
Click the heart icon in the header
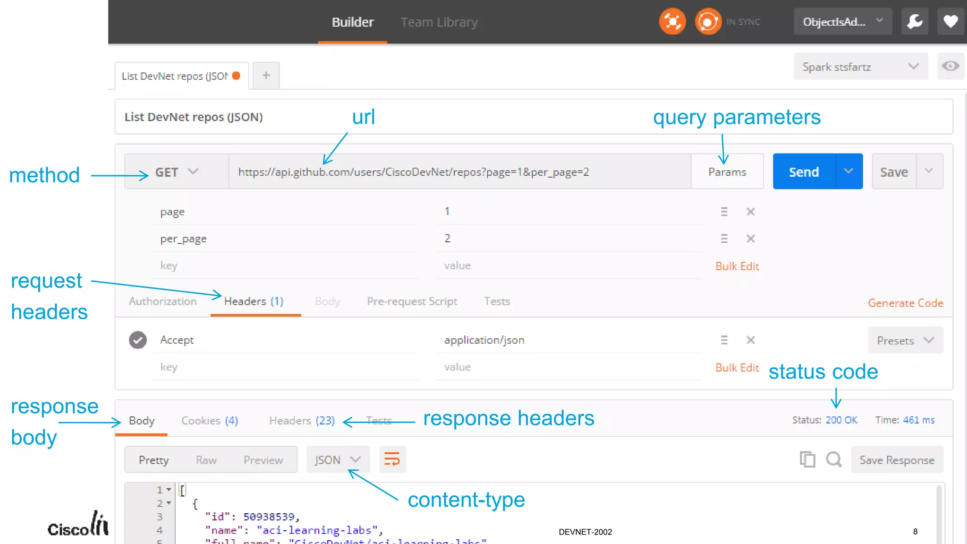point(950,22)
